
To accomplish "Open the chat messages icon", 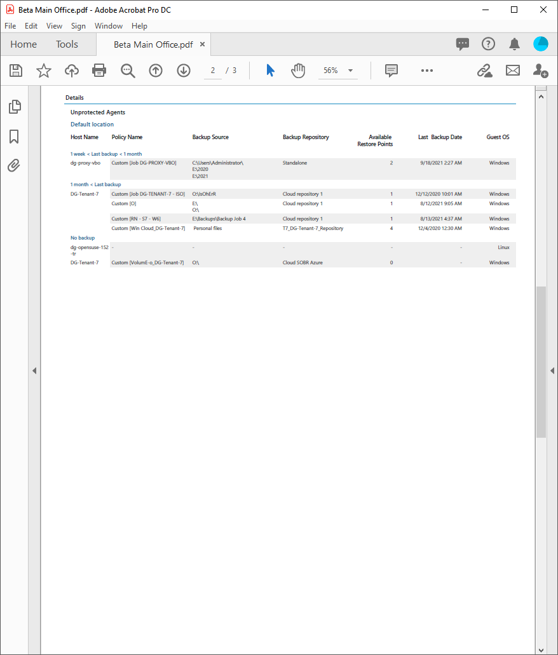I will [462, 44].
